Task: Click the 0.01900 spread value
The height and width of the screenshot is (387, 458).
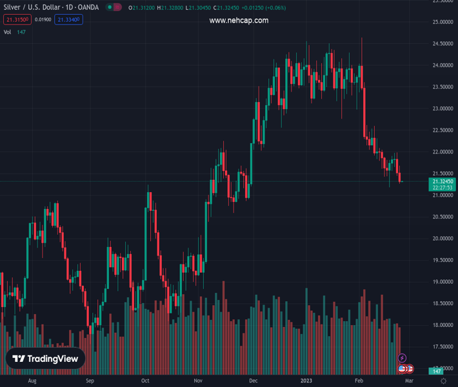Action: pos(44,19)
